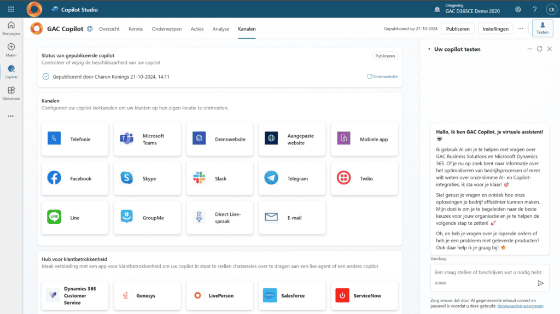Select the Demowebsite channel tile
The width and height of the screenshot is (560, 314).
click(x=220, y=139)
